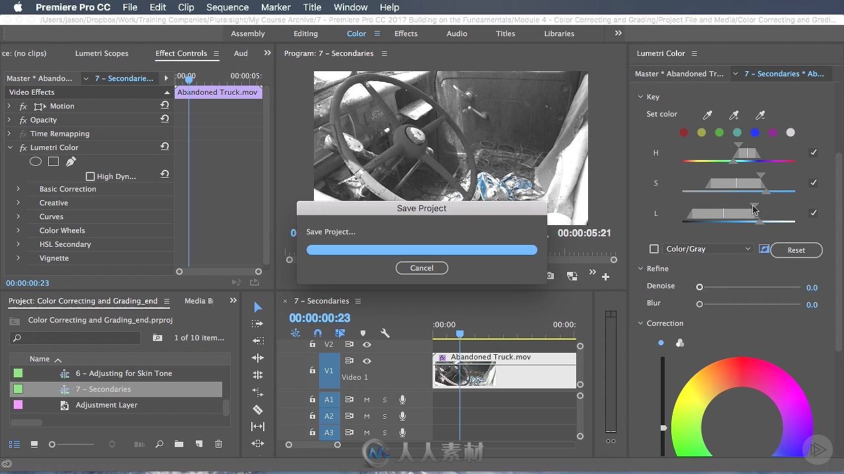Create a new bin in project panel

click(x=179, y=444)
